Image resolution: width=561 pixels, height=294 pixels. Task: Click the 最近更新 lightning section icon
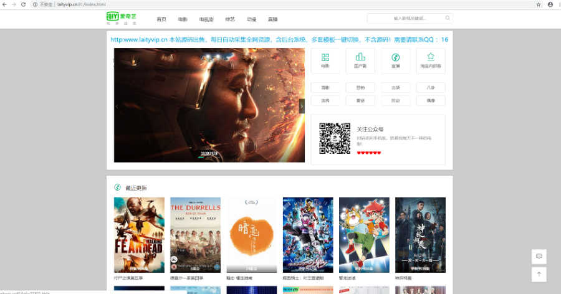click(117, 187)
